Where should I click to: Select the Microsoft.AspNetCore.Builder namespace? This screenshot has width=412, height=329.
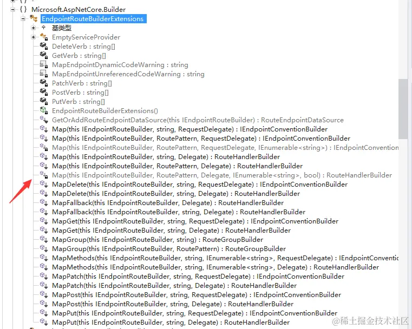[79, 9]
